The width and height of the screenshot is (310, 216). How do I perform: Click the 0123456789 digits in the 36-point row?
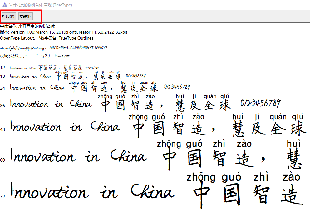261,103
